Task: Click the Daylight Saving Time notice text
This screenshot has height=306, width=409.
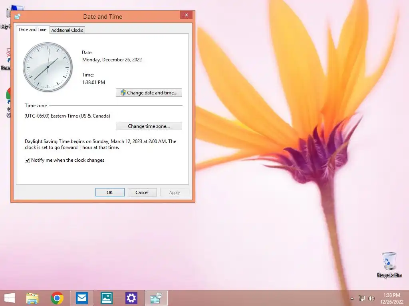Action: click(x=100, y=144)
